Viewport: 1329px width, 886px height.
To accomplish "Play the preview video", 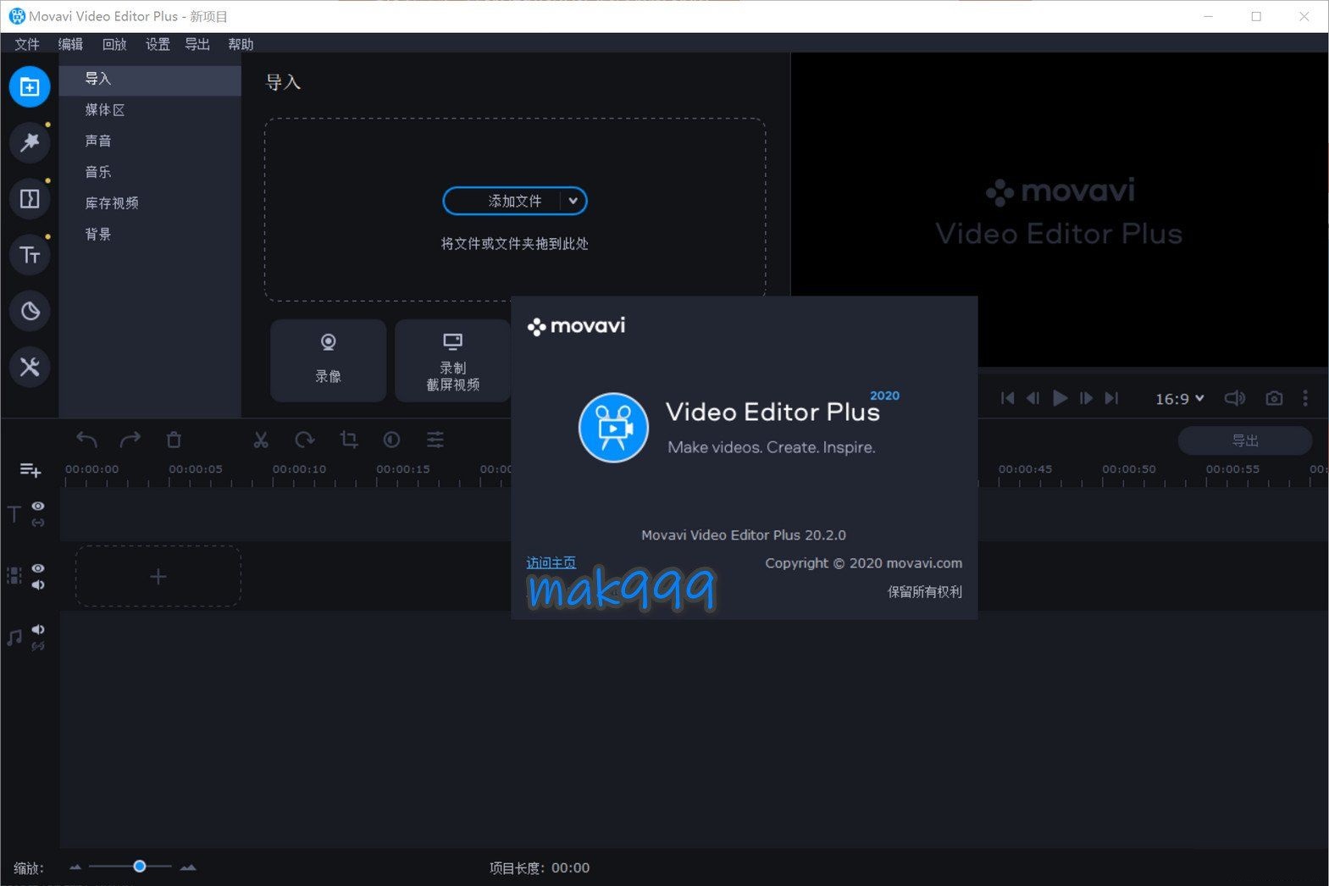I will 1060,398.
